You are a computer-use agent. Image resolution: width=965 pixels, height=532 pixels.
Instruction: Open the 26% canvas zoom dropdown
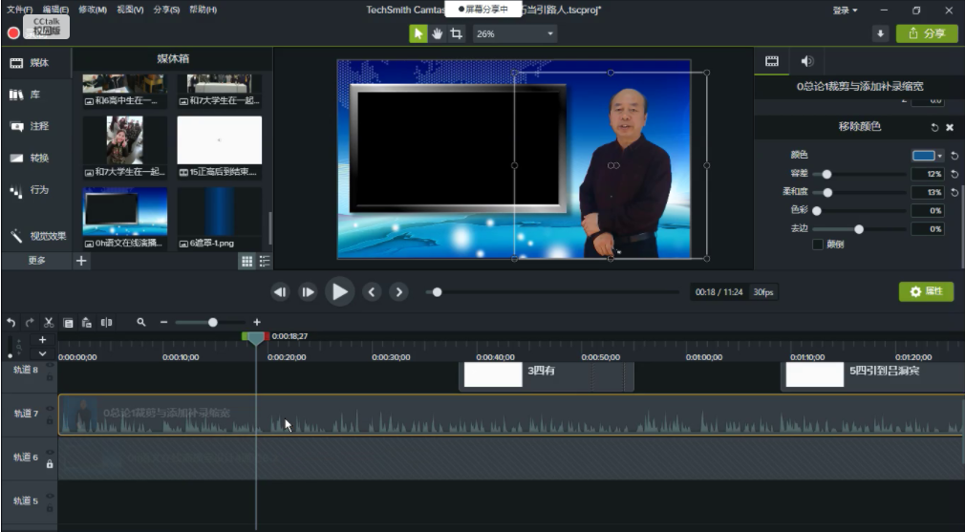(515, 33)
